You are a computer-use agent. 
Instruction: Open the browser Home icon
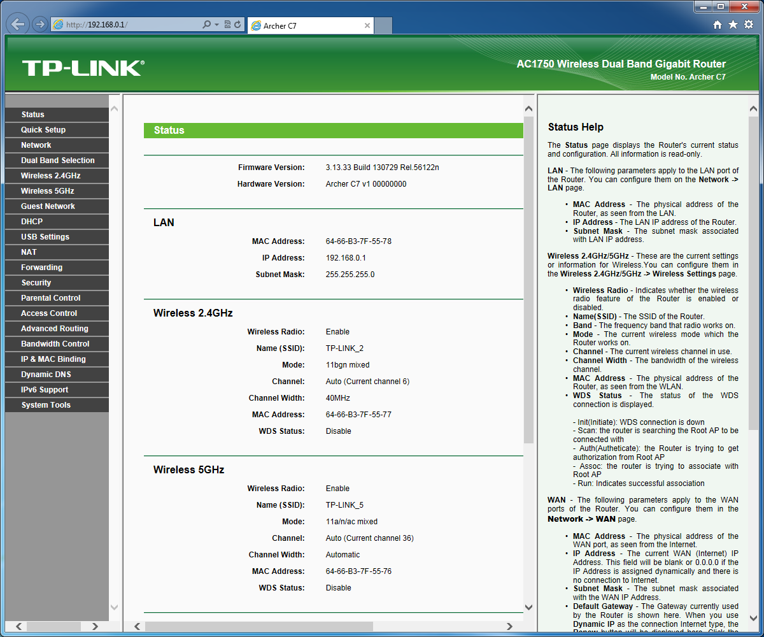pos(718,25)
